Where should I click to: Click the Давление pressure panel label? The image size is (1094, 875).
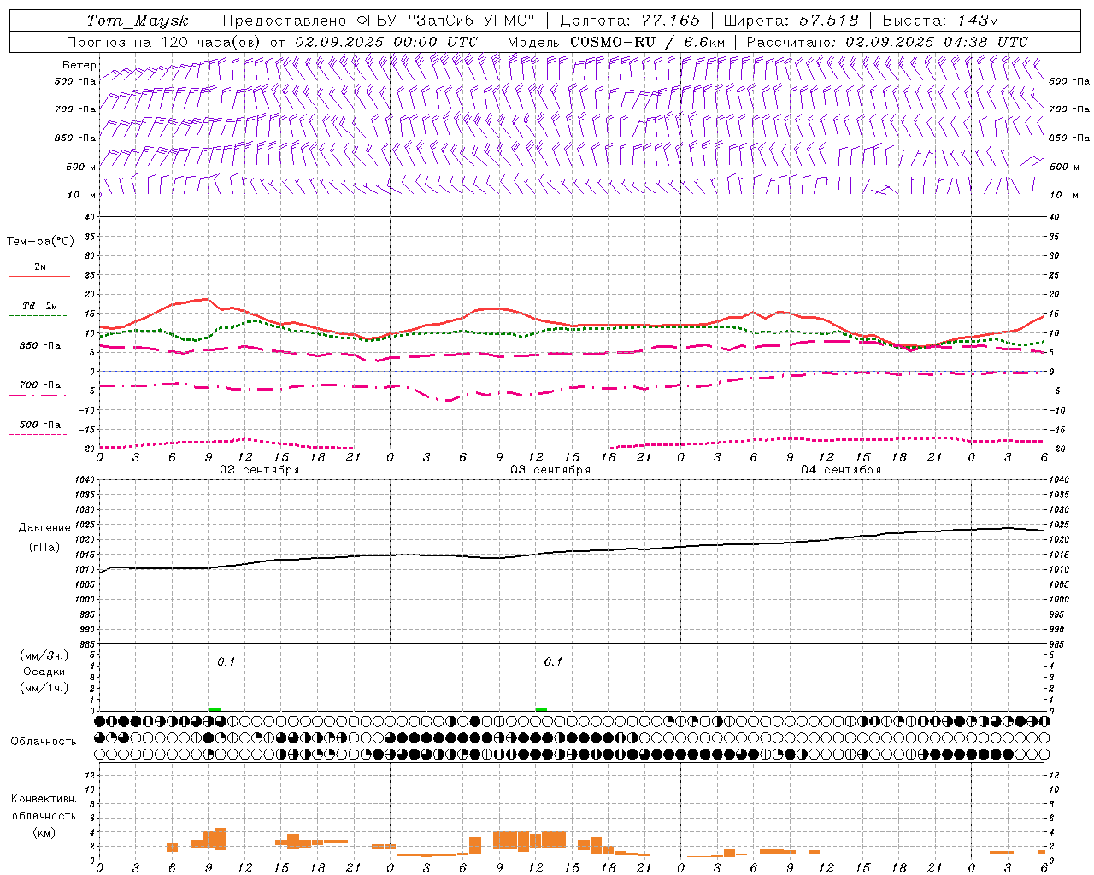(x=44, y=528)
